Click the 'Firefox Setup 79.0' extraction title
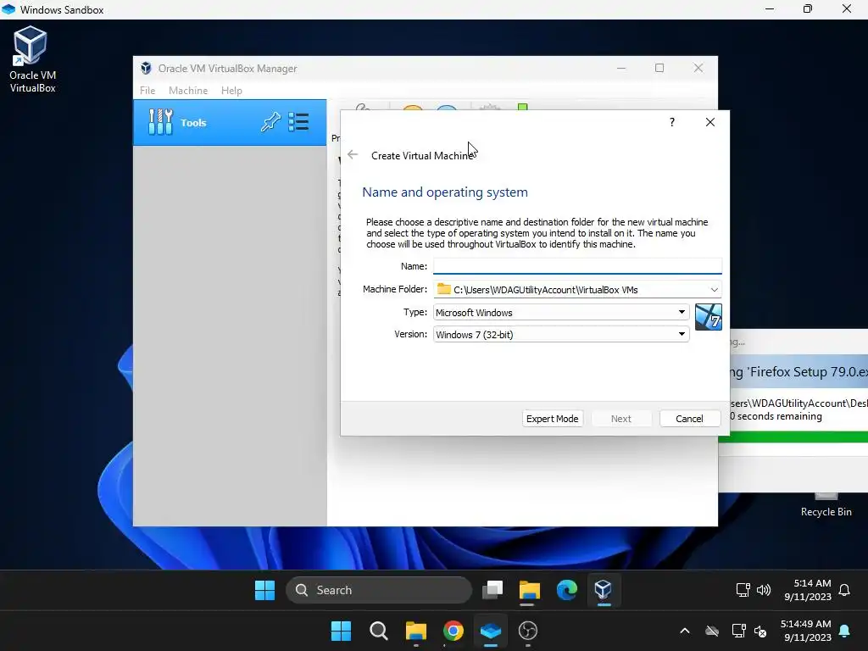This screenshot has height=651, width=868. [x=798, y=371]
